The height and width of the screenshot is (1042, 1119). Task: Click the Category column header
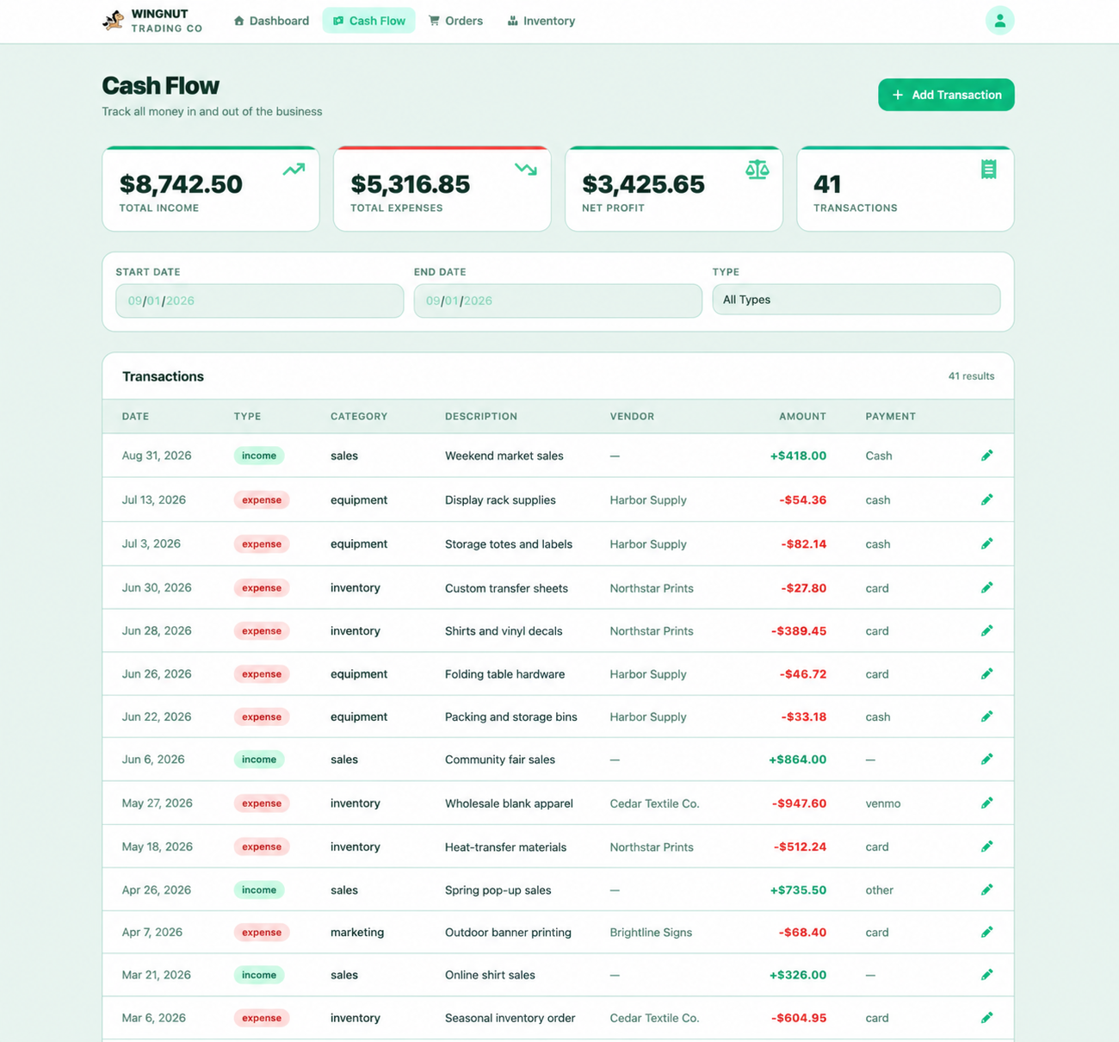coord(359,416)
